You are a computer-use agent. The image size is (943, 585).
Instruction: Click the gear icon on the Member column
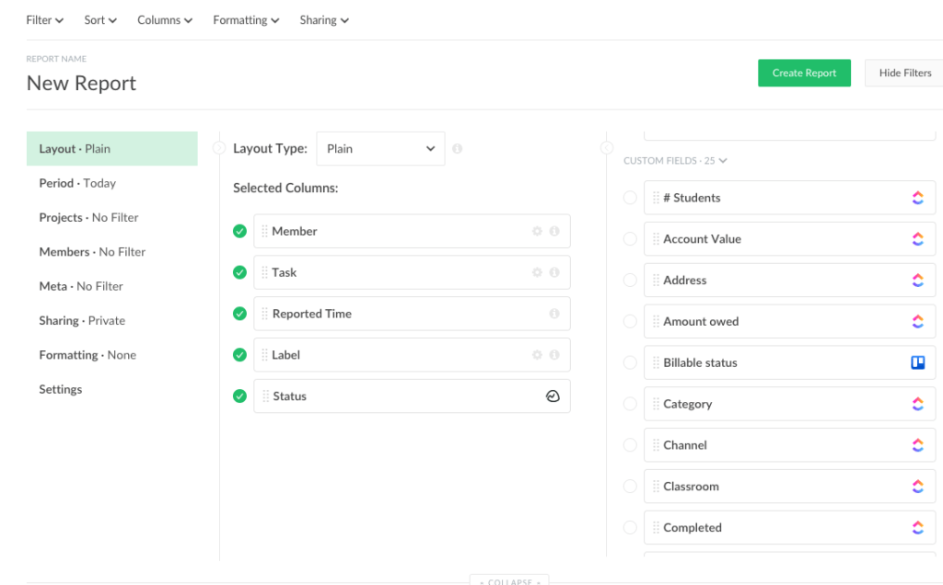tap(537, 231)
